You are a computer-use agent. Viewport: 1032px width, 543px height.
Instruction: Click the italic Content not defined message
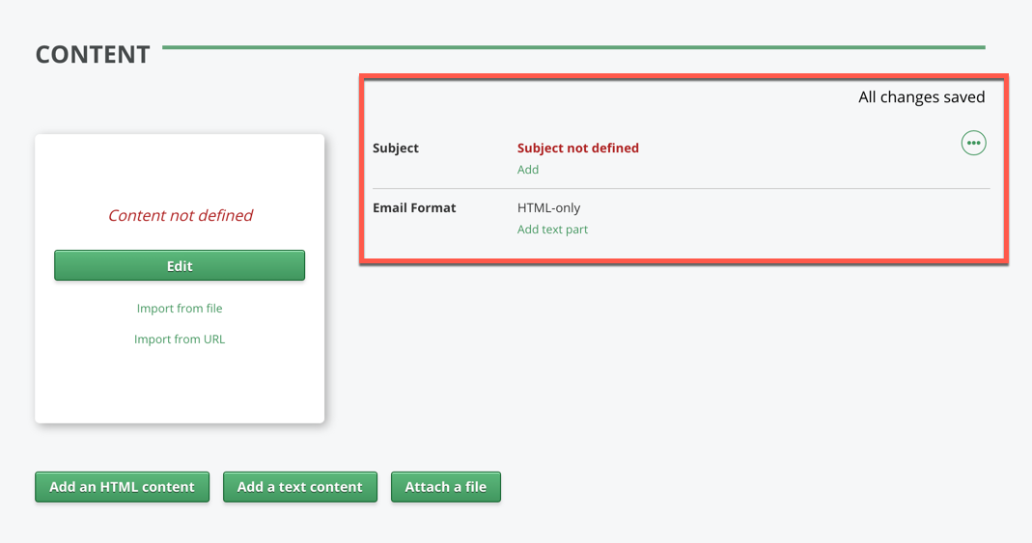click(180, 215)
